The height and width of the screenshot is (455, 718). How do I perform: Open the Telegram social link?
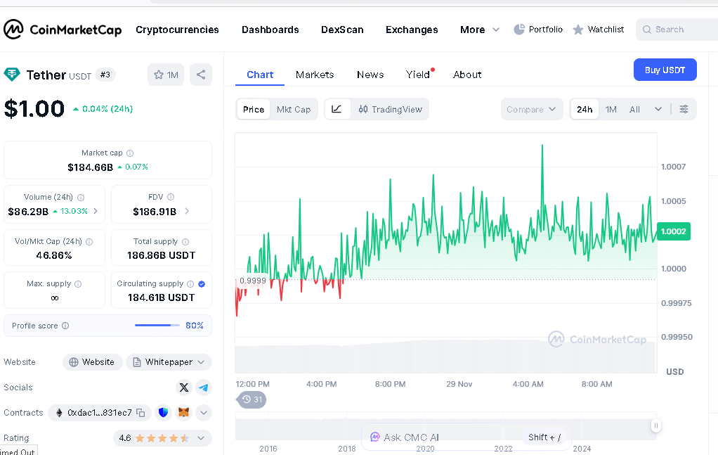[x=203, y=387]
